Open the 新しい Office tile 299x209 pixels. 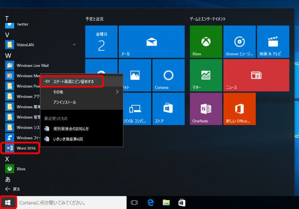click(240, 109)
